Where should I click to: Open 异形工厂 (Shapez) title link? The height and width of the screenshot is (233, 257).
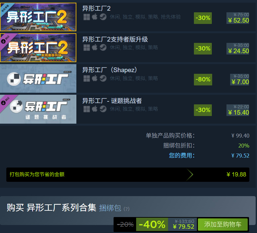point(110,70)
